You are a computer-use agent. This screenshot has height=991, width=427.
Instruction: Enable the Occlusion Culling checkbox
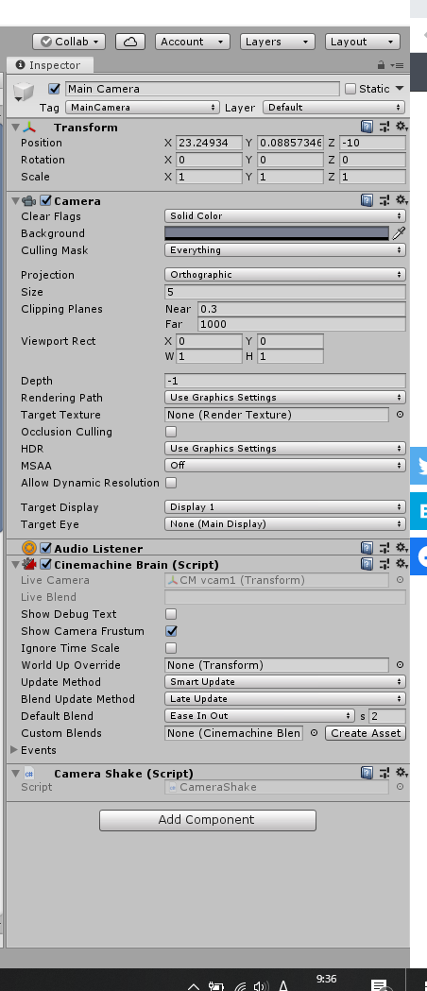tap(171, 432)
